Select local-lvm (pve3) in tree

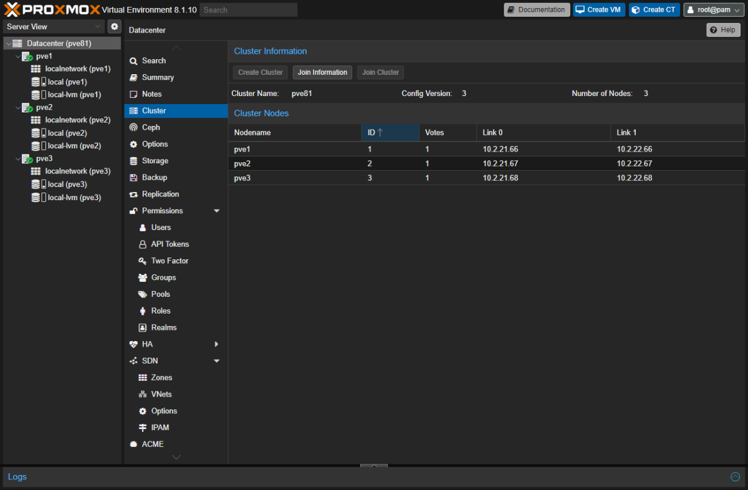(74, 198)
